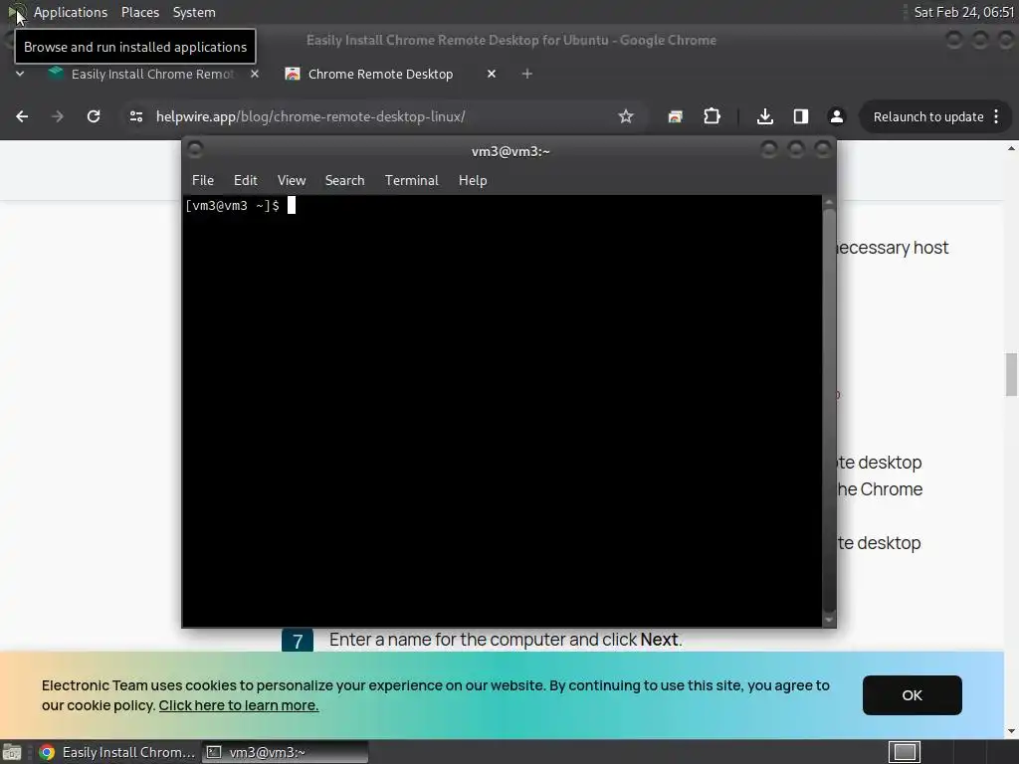Go back in Chrome history
Viewport: 1019px width, 764px height.
(x=22, y=116)
